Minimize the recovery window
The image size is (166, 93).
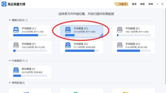click(157, 4)
